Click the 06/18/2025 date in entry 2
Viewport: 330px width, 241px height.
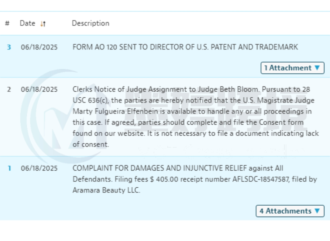(39, 89)
